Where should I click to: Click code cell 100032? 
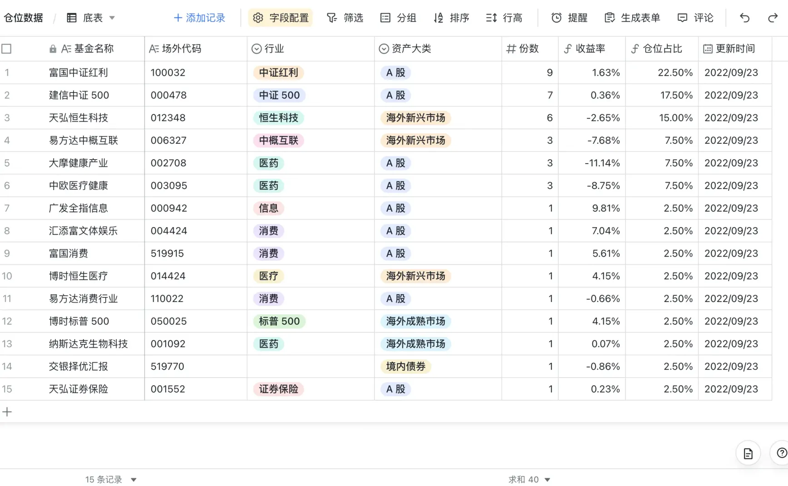[196, 73]
